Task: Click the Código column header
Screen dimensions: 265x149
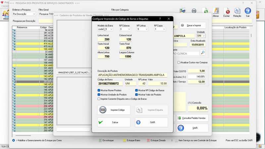Action: 43,27
